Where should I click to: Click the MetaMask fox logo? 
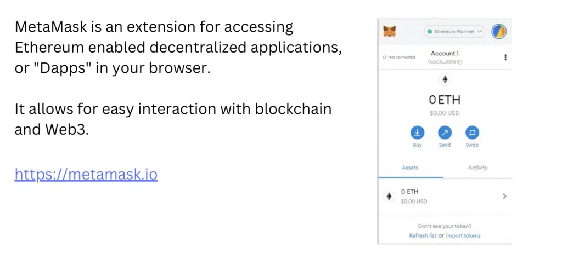click(x=390, y=31)
